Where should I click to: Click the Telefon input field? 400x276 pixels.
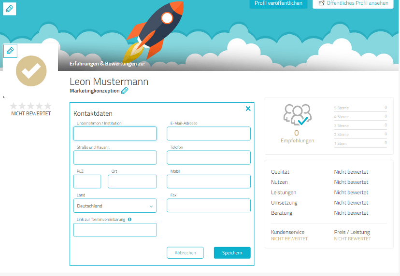(209, 158)
